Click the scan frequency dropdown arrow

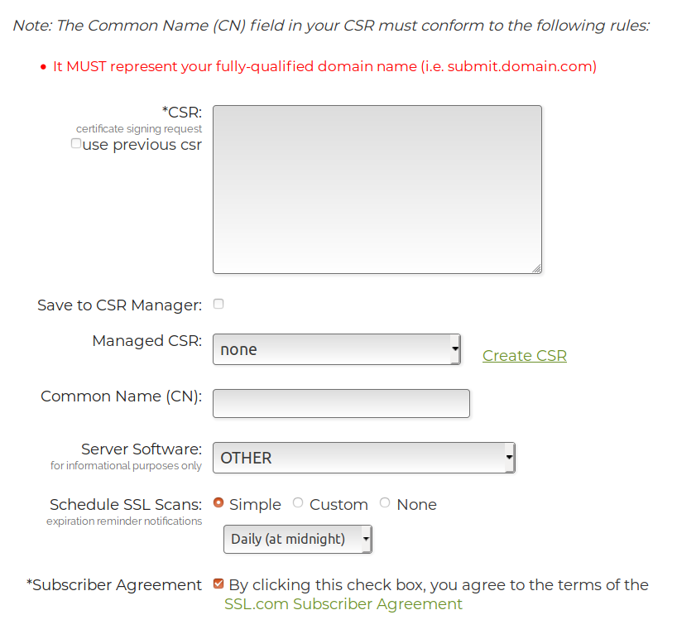[366, 539]
